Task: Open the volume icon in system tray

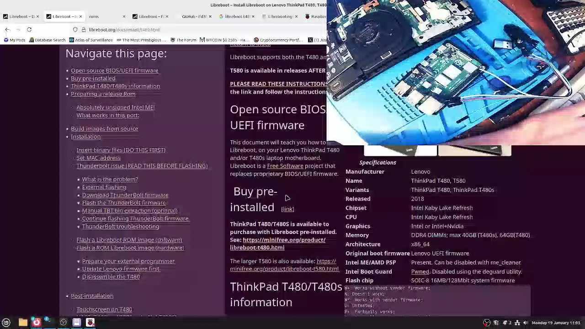Action: pyautogui.click(x=526, y=323)
